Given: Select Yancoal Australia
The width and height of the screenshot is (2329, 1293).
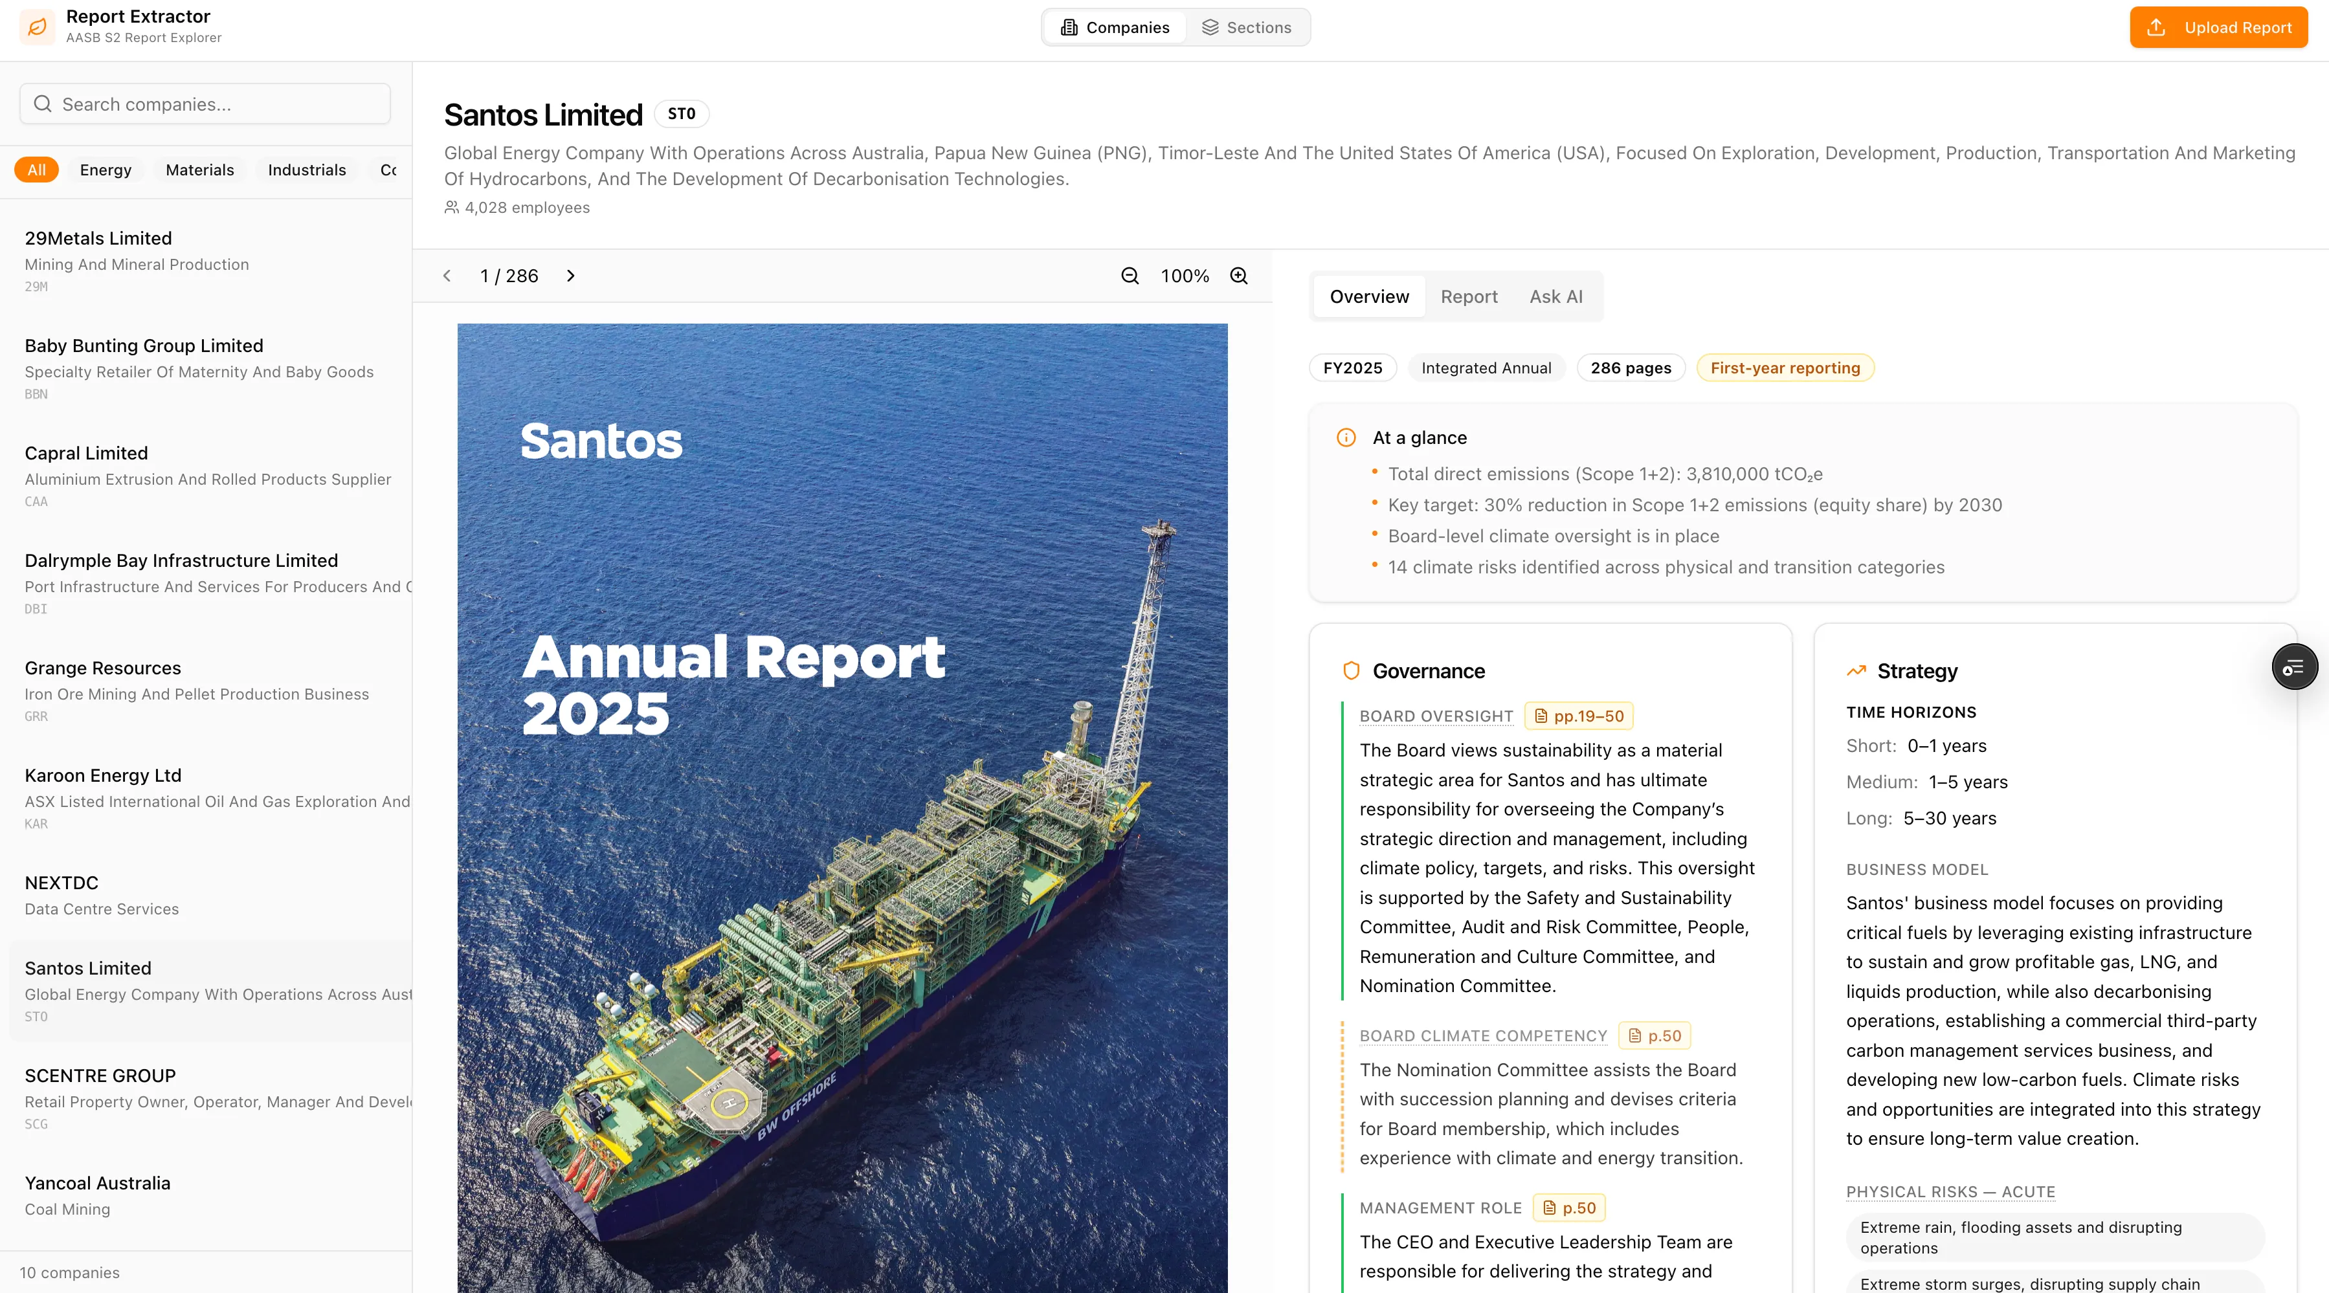Looking at the screenshot, I should coord(210,1195).
